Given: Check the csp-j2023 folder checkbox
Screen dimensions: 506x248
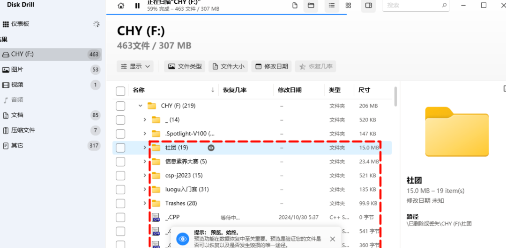Looking at the screenshot, I should 120,176.
